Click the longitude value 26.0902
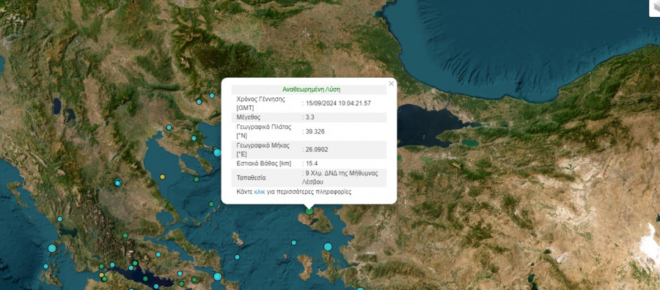This screenshot has height=290, width=660. (317, 149)
